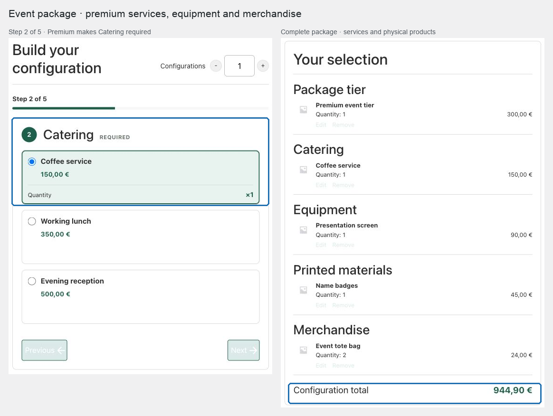Click the image placeholder for Premium event tier
This screenshot has height=416, width=553.
point(303,110)
